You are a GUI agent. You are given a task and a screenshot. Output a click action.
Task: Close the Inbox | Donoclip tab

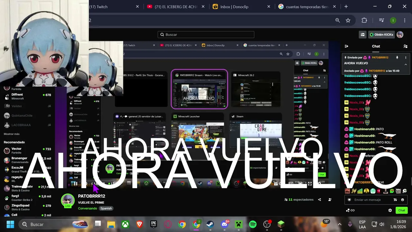click(269, 6)
